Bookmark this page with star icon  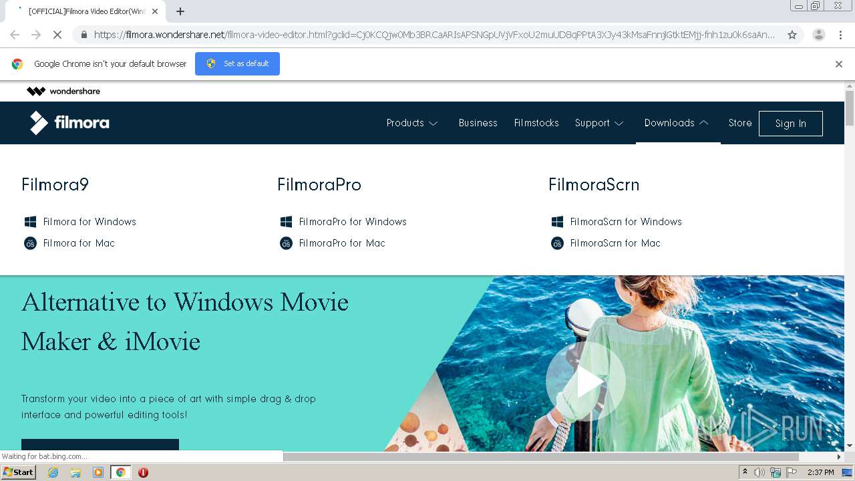[x=792, y=35]
